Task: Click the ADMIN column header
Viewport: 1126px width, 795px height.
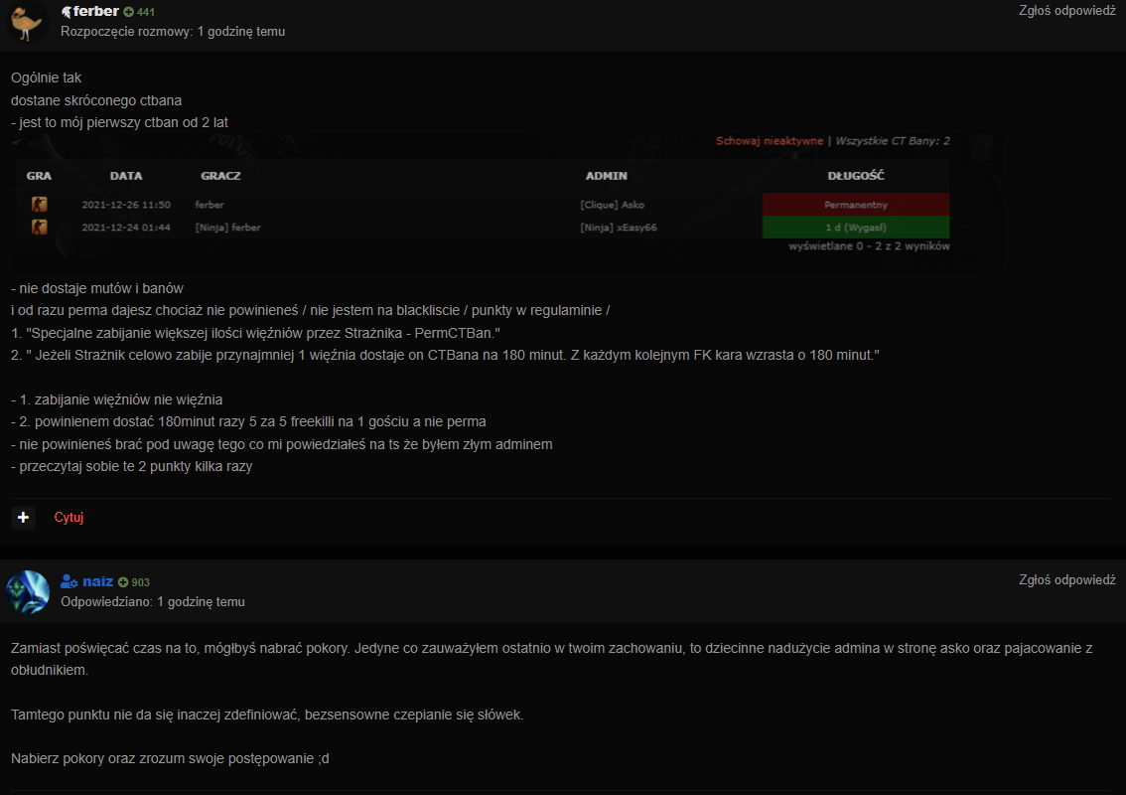Action: coord(606,175)
